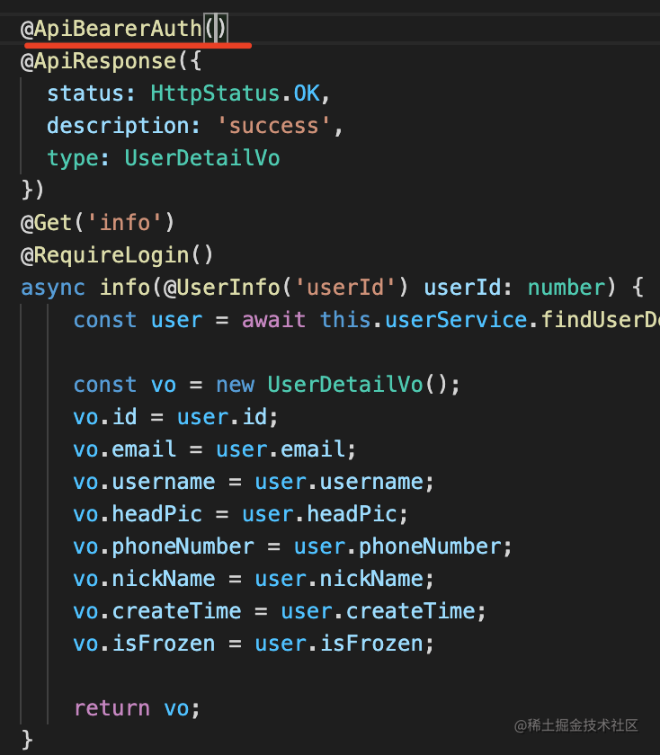
Task: Click the 'userId' string argument
Action: pos(345,288)
